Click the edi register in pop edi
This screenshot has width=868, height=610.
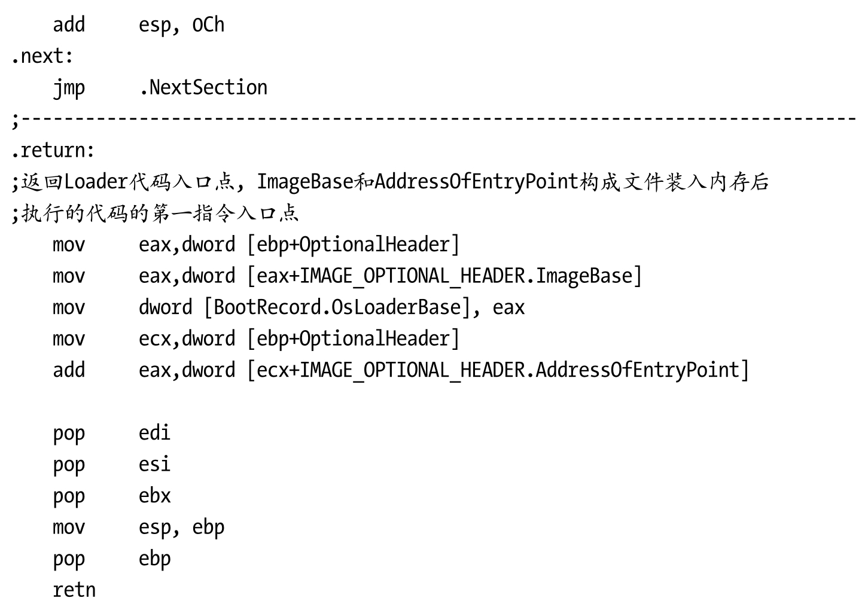click(154, 433)
